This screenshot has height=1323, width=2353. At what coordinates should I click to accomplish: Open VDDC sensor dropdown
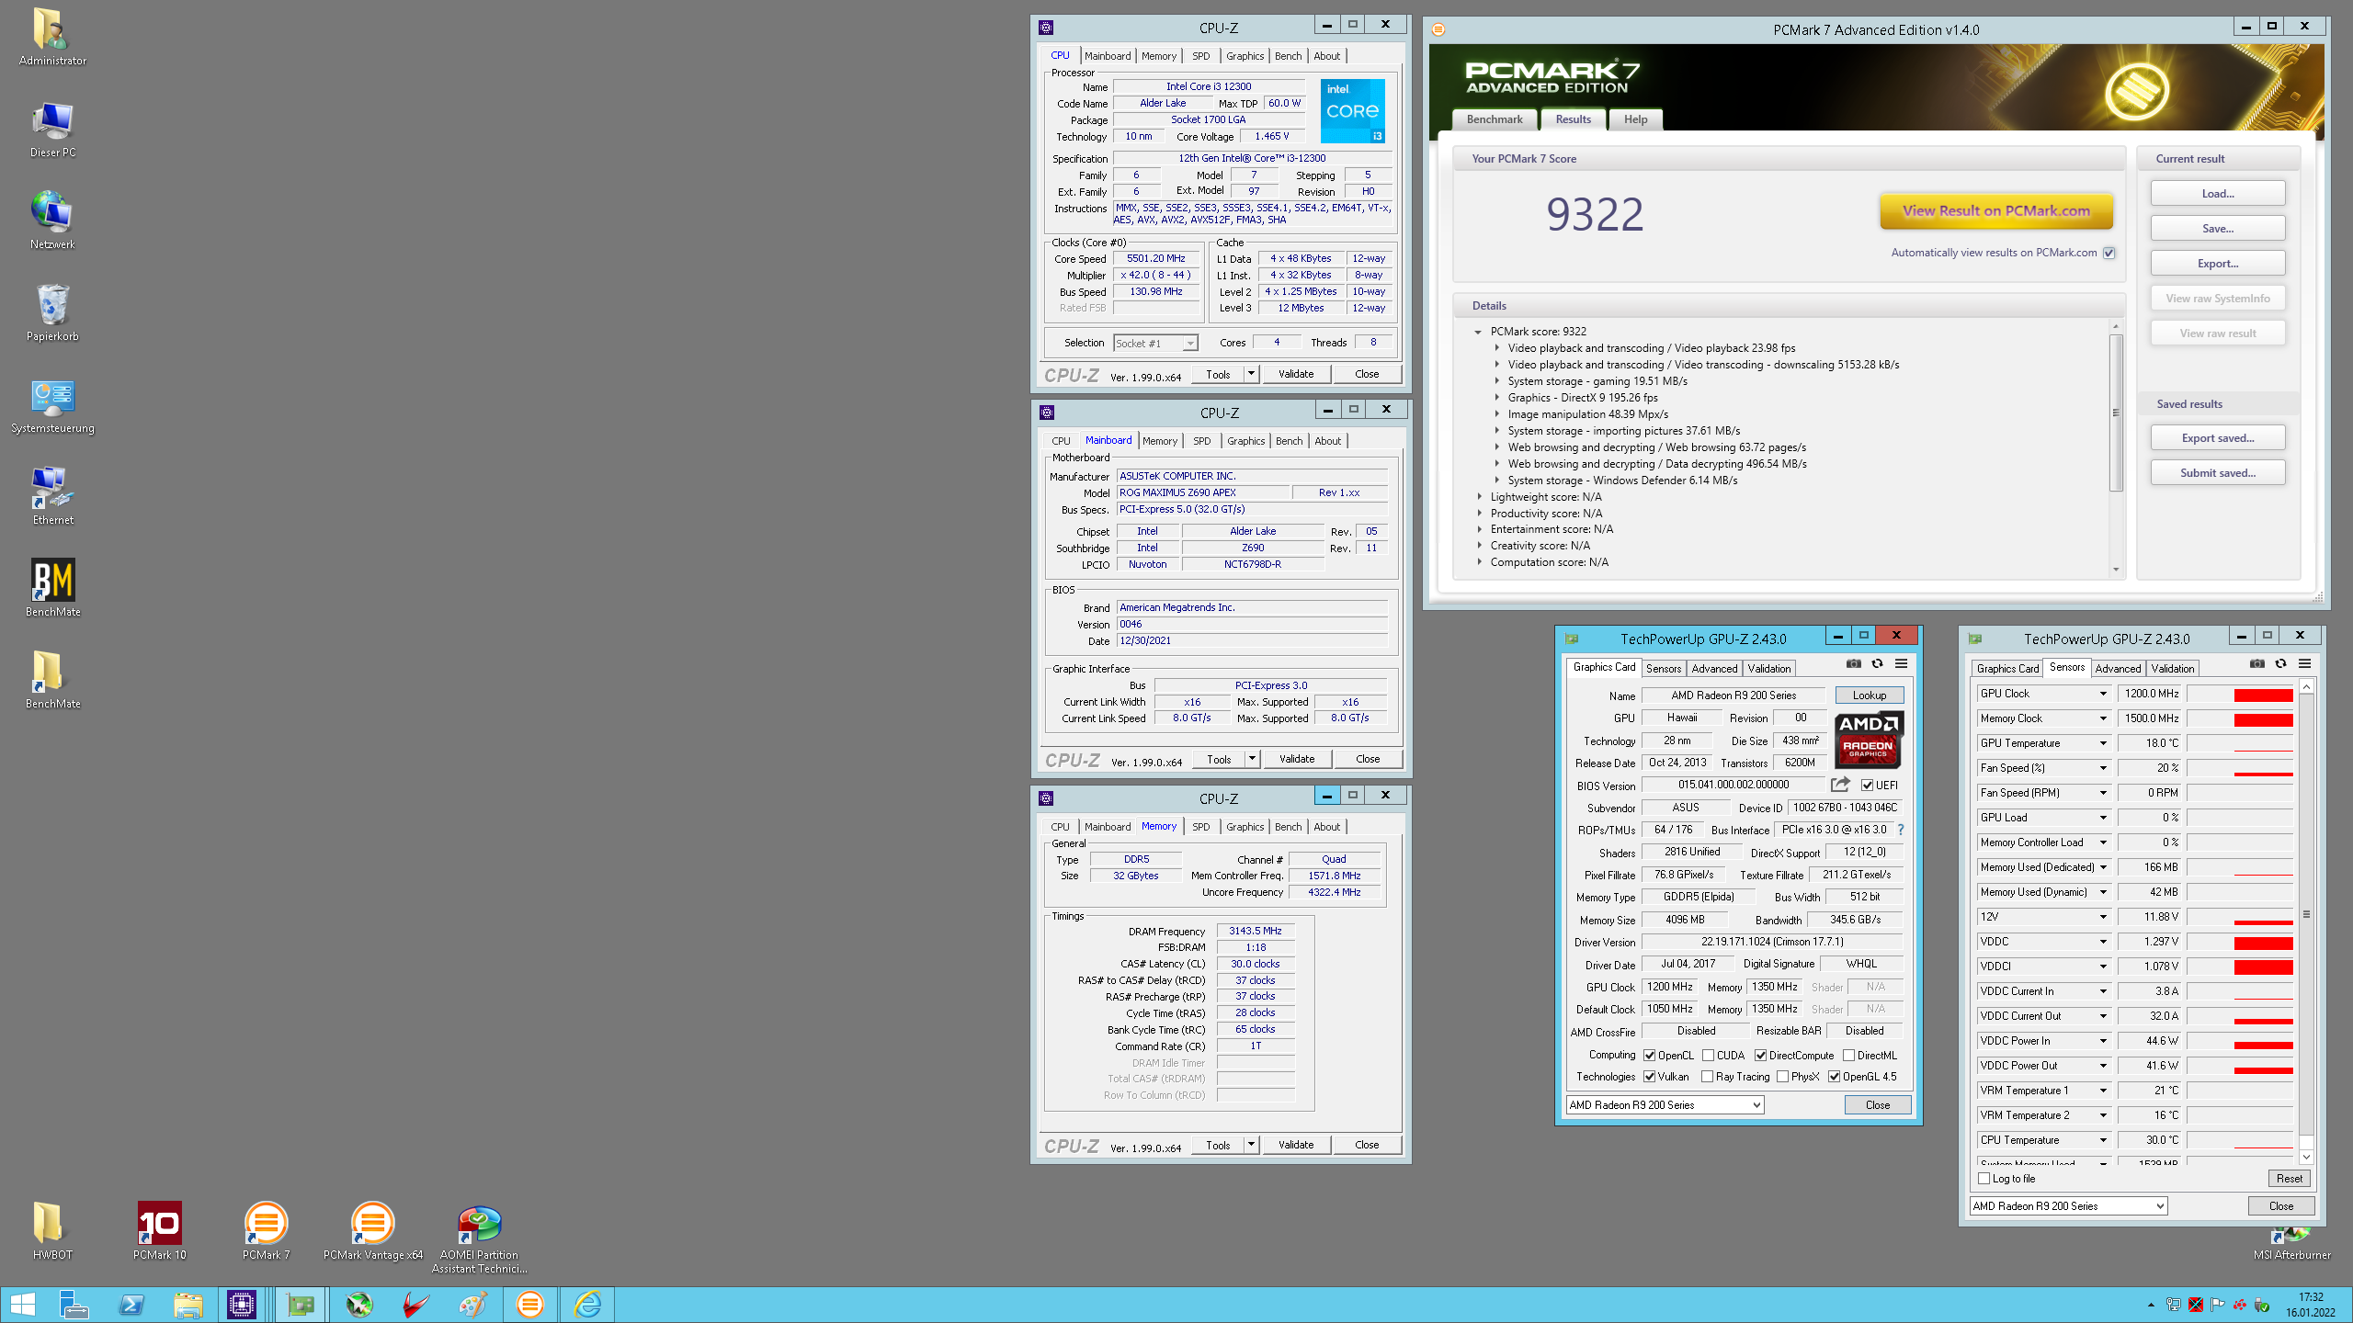pos(2102,942)
